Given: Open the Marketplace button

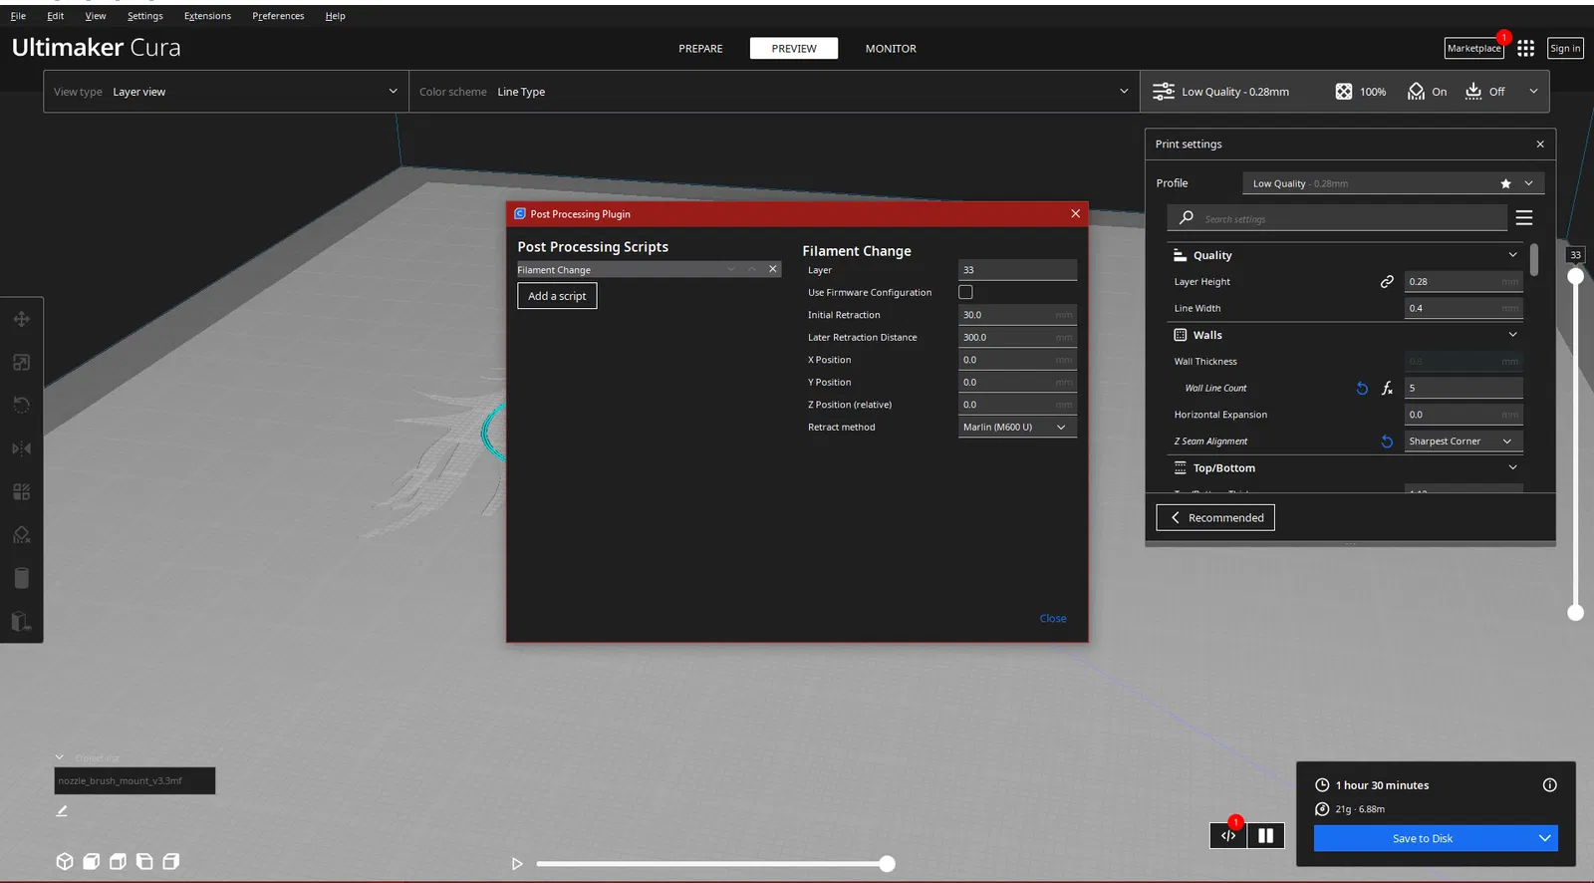Looking at the screenshot, I should [x=1474, y=48].
